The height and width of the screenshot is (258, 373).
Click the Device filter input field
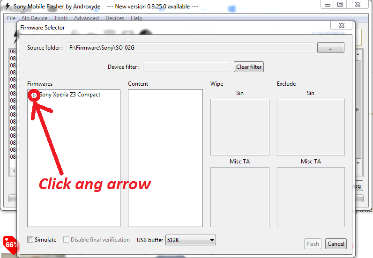pyautogui.click(x=187, y=66)
